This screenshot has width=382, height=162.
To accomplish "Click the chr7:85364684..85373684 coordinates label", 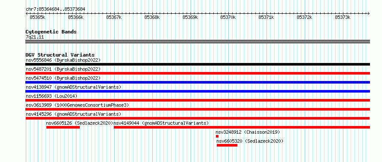I will pyautogui.click(x=55, y=9).
